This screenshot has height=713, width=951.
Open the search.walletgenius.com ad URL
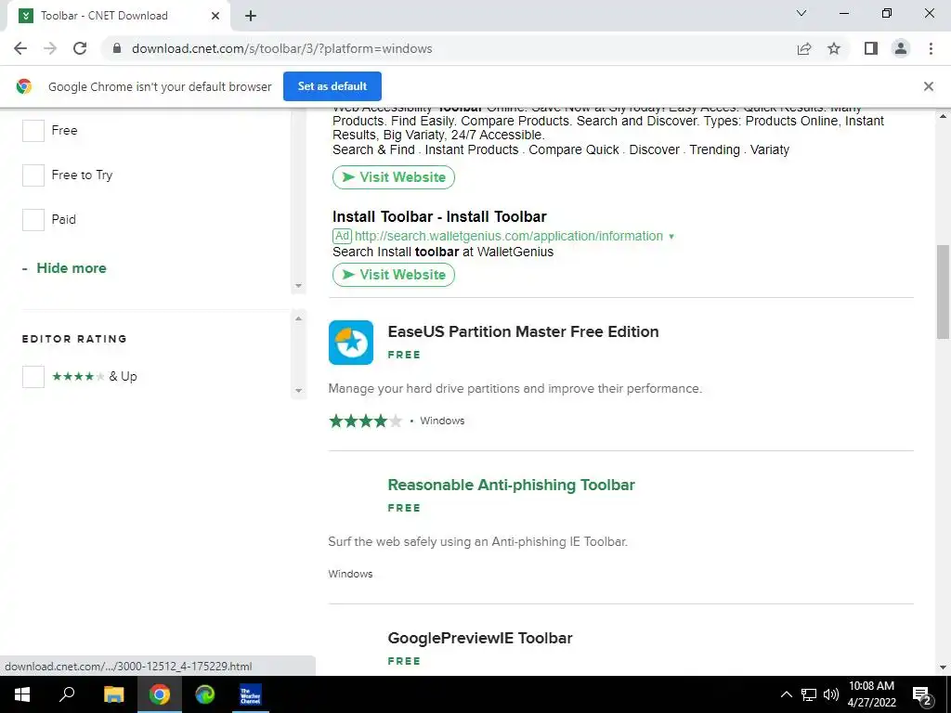[x=508, y=236]
